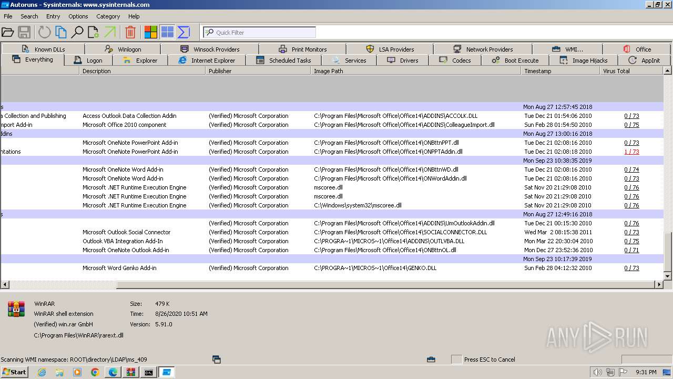
Task: Sort by the Image Path column header
Action: [416, 71]
